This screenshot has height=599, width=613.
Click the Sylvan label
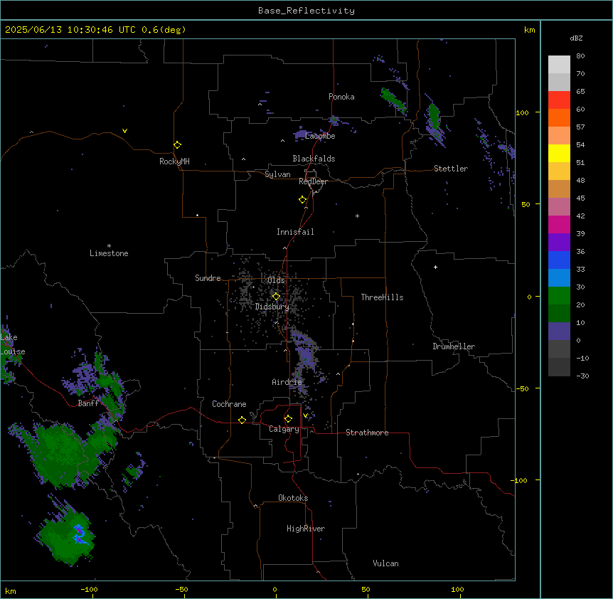click(x=277, y=174)
